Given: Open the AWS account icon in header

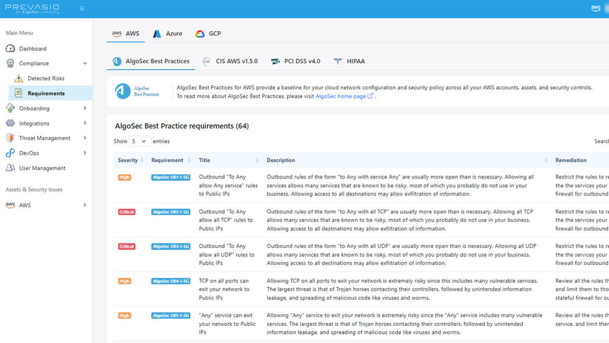Looking at the screenshot, I should pyautogui.click(x=596, y=8).
